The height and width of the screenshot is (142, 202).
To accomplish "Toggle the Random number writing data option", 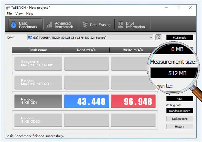I will tap(180, 111).
